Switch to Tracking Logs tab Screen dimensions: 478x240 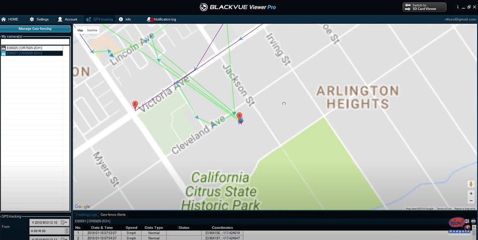86,215
